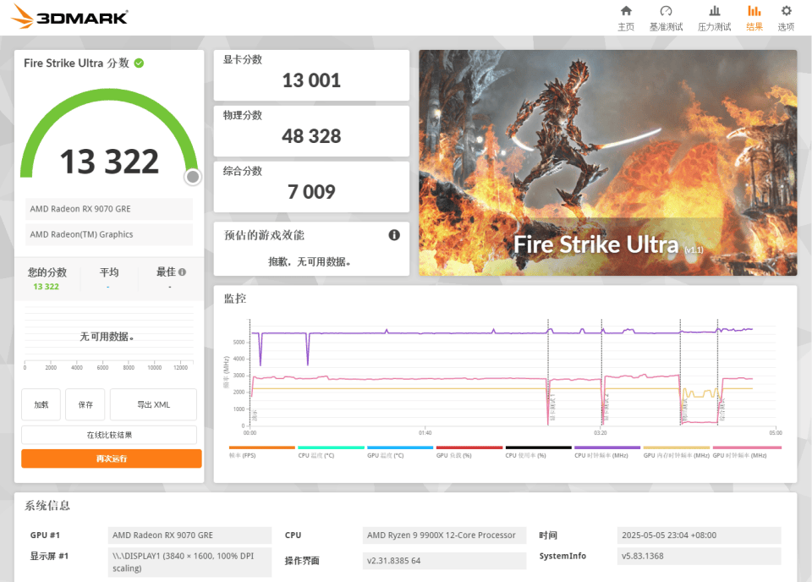Export results with 导出 XML
The image size is (812, 582).
coord(153,404)
